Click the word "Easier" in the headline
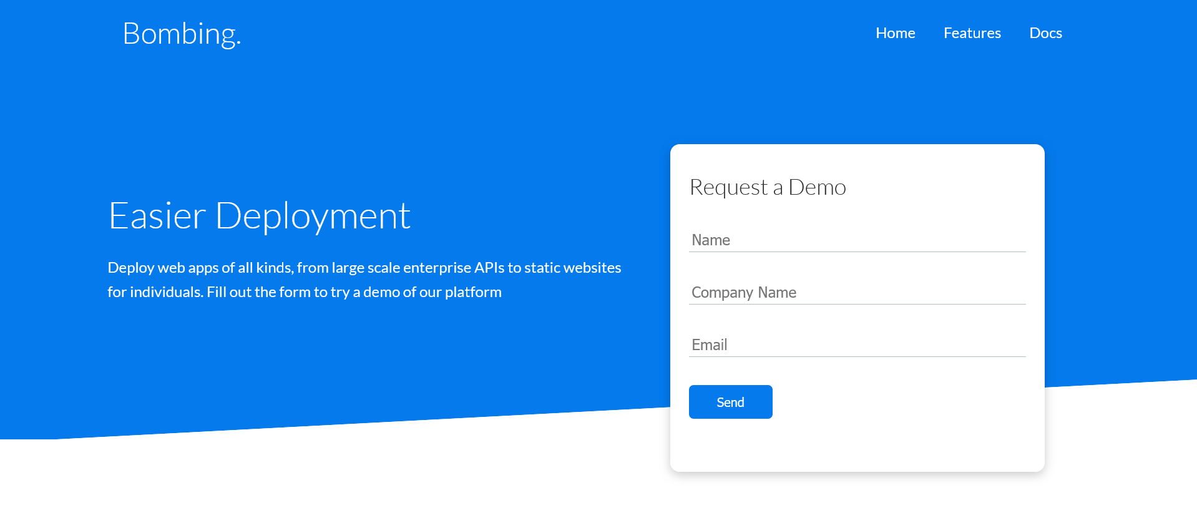 (157, 216)
